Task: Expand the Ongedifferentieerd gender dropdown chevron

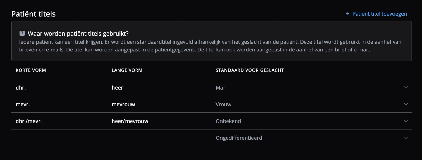Action: (406, 138)
